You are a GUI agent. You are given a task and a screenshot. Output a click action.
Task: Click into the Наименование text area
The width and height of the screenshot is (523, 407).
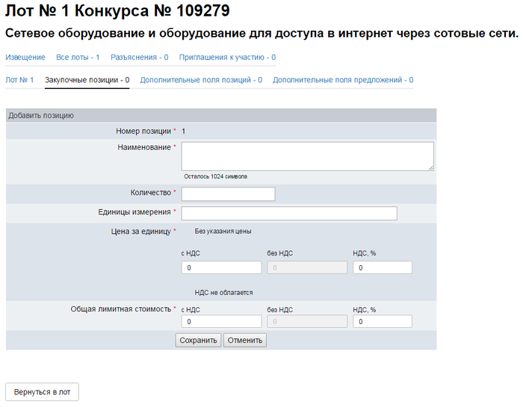[x=307, y=156]
